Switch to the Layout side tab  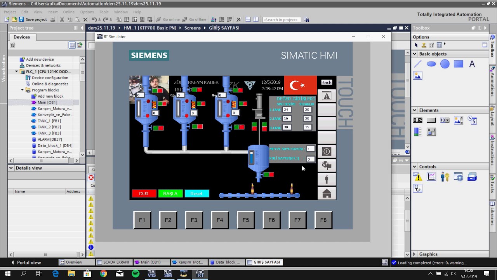tap(493, 116)
